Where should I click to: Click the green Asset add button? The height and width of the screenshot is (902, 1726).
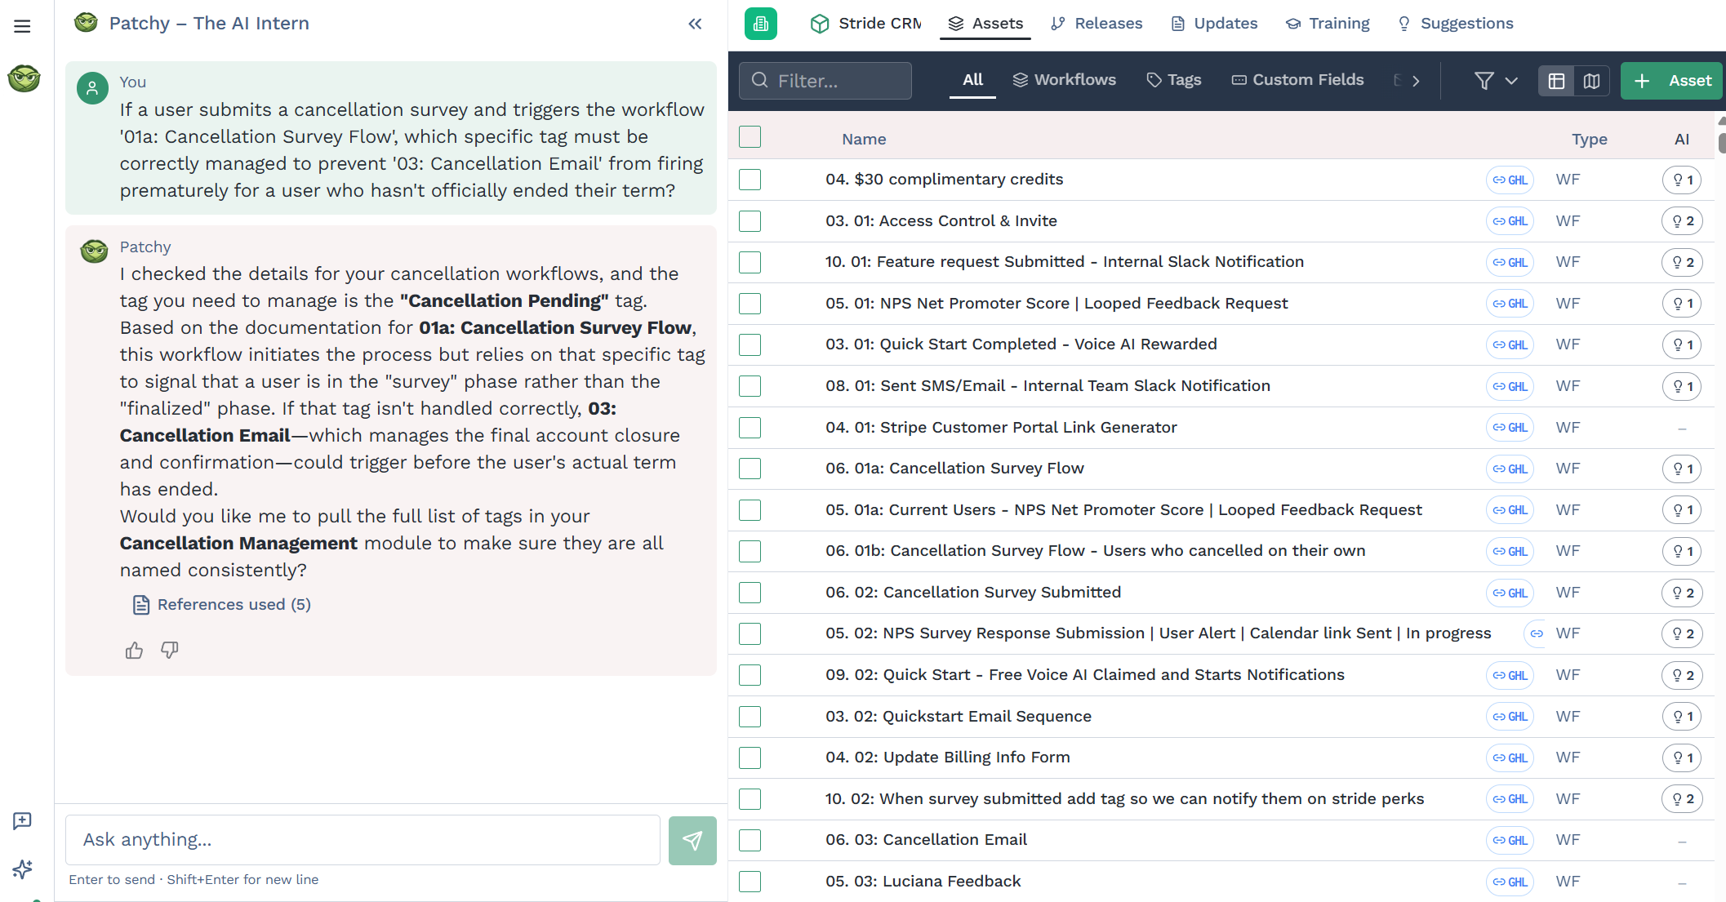pos(1671,81)
